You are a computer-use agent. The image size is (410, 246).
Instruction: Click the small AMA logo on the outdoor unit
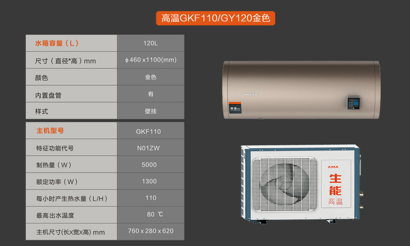tap(335, 167)
